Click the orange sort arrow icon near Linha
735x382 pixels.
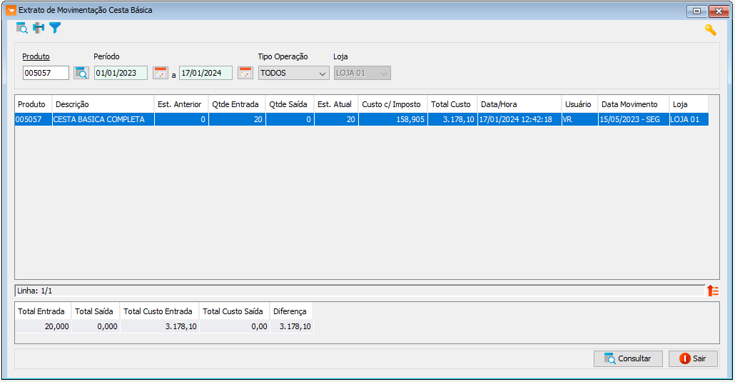point(712,291)
